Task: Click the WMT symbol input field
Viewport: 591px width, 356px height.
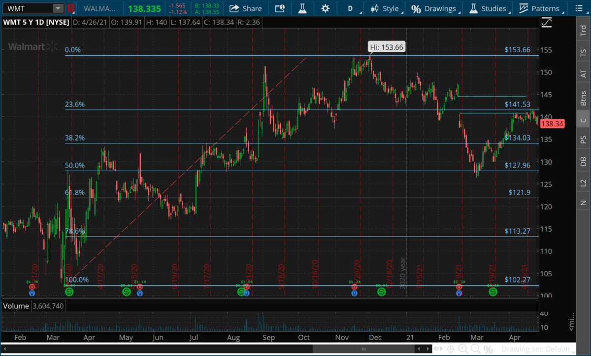Action: (27, 8)
